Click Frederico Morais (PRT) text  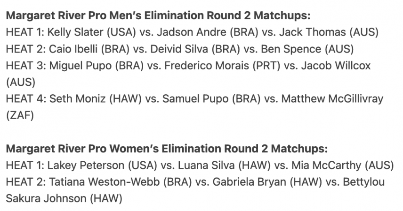[x=222, y=66]
